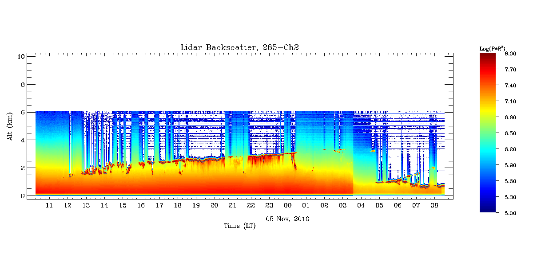533x266 pixels.
Task: Click the time tick label '18'
Action: [178, 206]
